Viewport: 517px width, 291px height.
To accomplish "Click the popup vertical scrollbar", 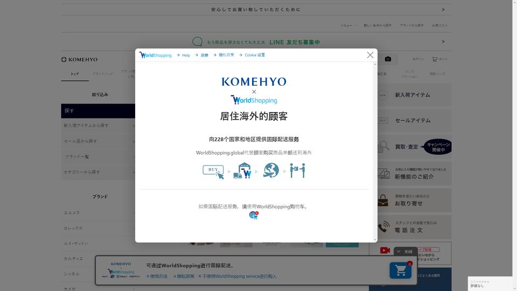I will (375, 152).
